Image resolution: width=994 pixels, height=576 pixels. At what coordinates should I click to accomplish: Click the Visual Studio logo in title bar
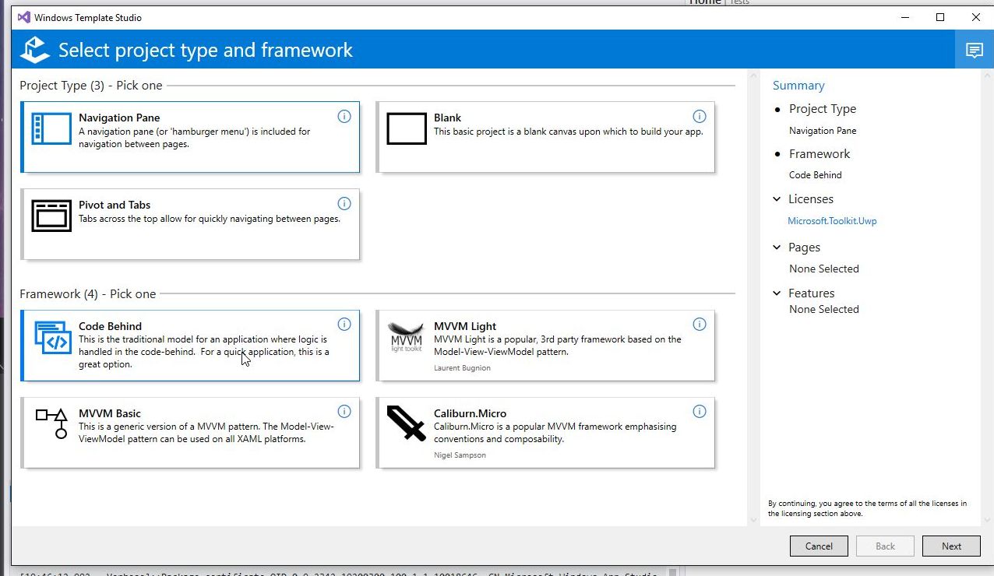pyautogui.click(x=23, y=17)
